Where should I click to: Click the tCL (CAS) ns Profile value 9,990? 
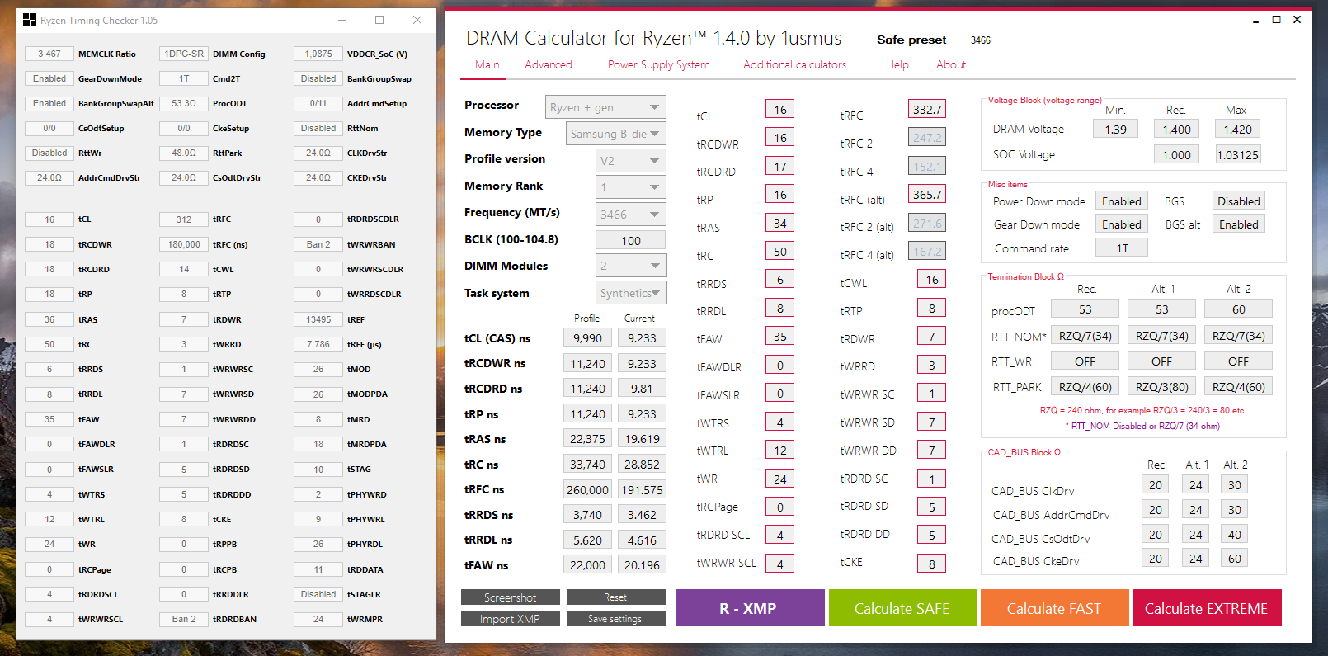point(587,337)
